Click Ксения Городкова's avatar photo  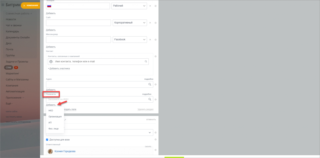pyautogui.click(x=50, y=151)
